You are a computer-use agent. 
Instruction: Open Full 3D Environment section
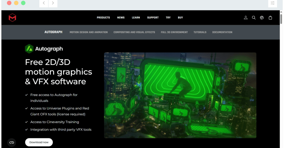[x=174, y=32]
